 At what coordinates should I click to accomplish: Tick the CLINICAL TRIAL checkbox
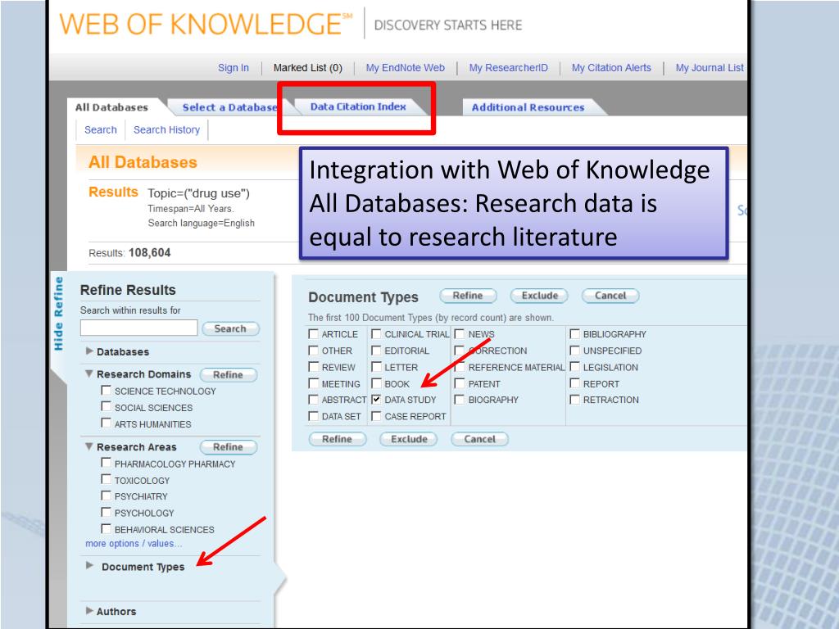376,334
